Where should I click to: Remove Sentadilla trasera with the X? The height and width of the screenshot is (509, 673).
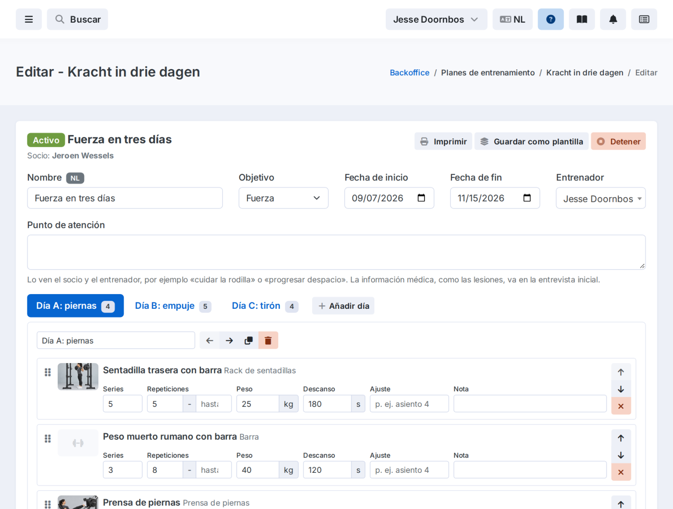point(621,406)
